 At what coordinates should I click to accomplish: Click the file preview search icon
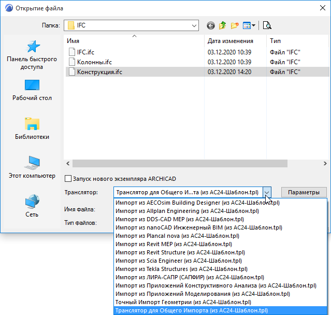(267, 25)
